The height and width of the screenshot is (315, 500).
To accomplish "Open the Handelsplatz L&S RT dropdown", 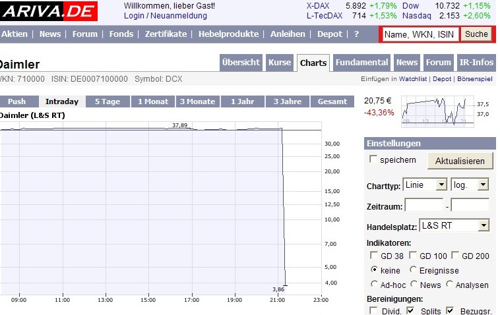I will (454, 225).
